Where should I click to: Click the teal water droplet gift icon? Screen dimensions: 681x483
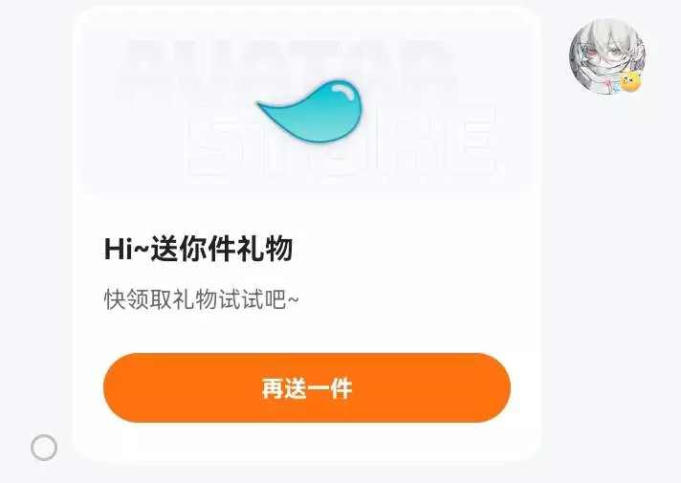pos(312,112)
